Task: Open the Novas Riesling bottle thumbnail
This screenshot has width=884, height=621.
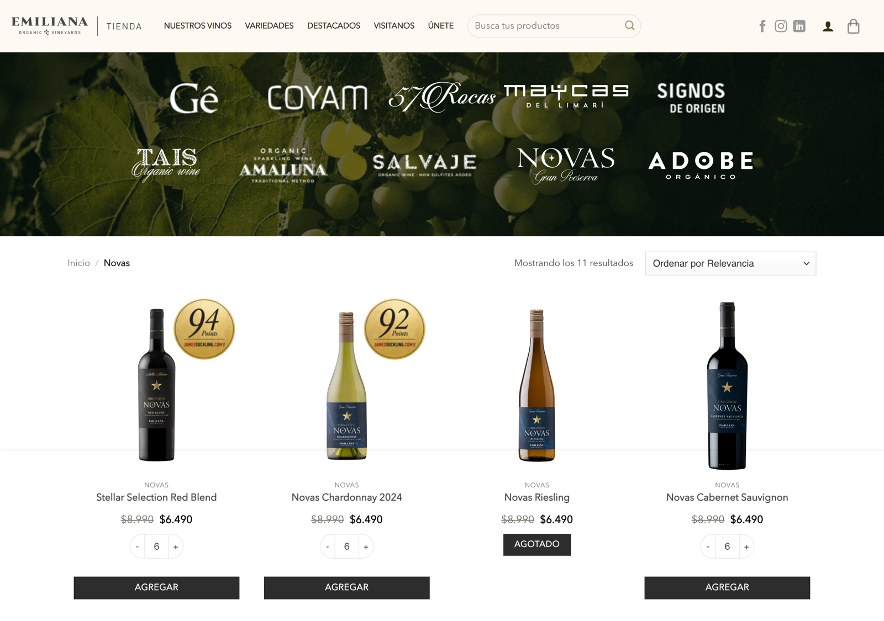Action: 537,385
